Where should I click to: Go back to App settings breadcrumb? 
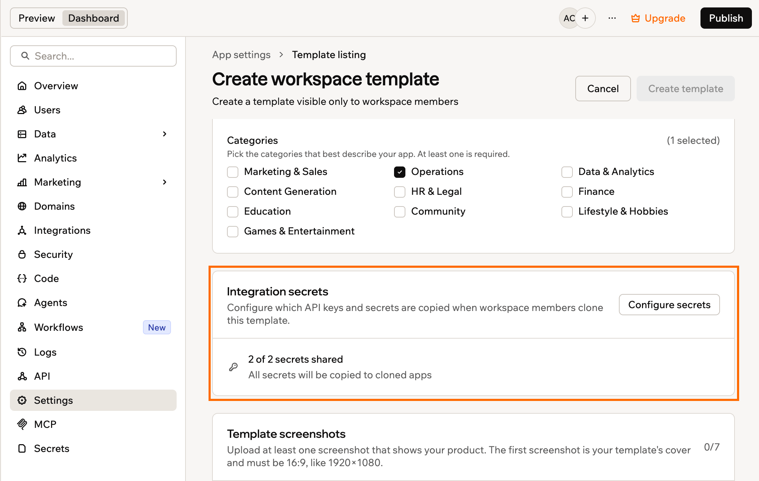pyautogui.click(x=241, y=55)
